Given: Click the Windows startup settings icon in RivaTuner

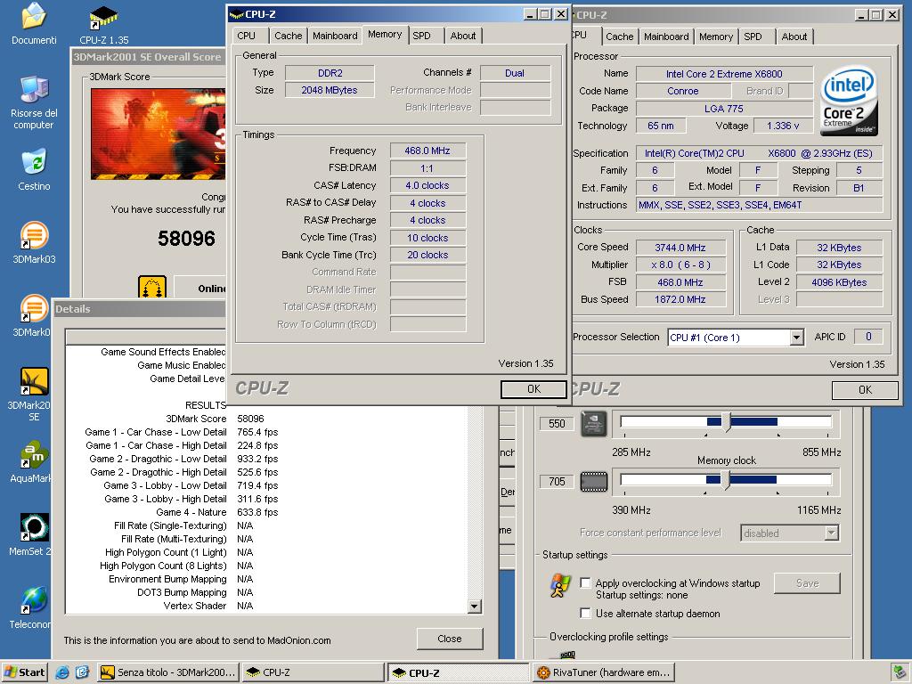Looking at the screenshot, I should [x=561, y=585].
